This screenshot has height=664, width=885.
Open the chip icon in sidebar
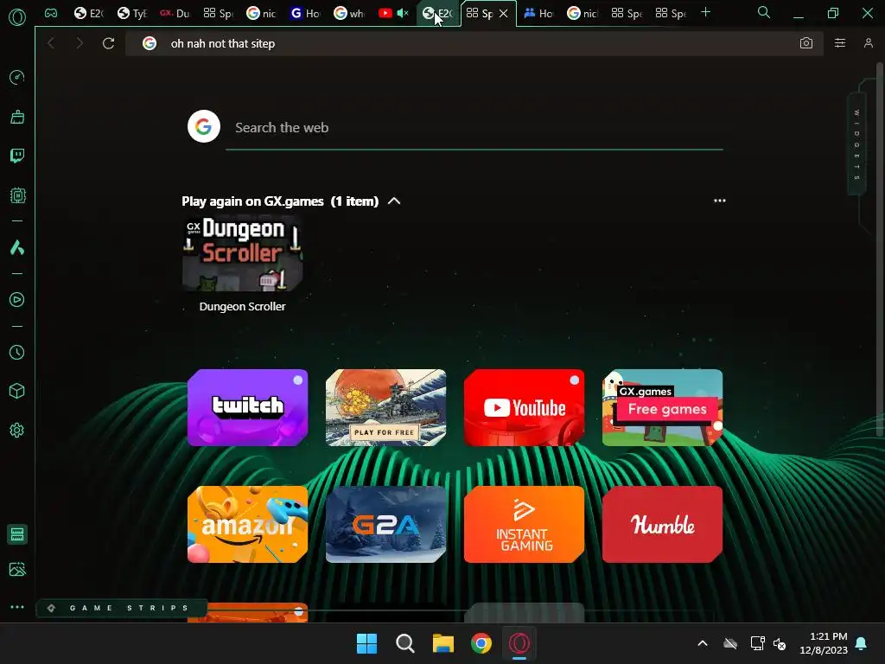[x=17, y=195]
